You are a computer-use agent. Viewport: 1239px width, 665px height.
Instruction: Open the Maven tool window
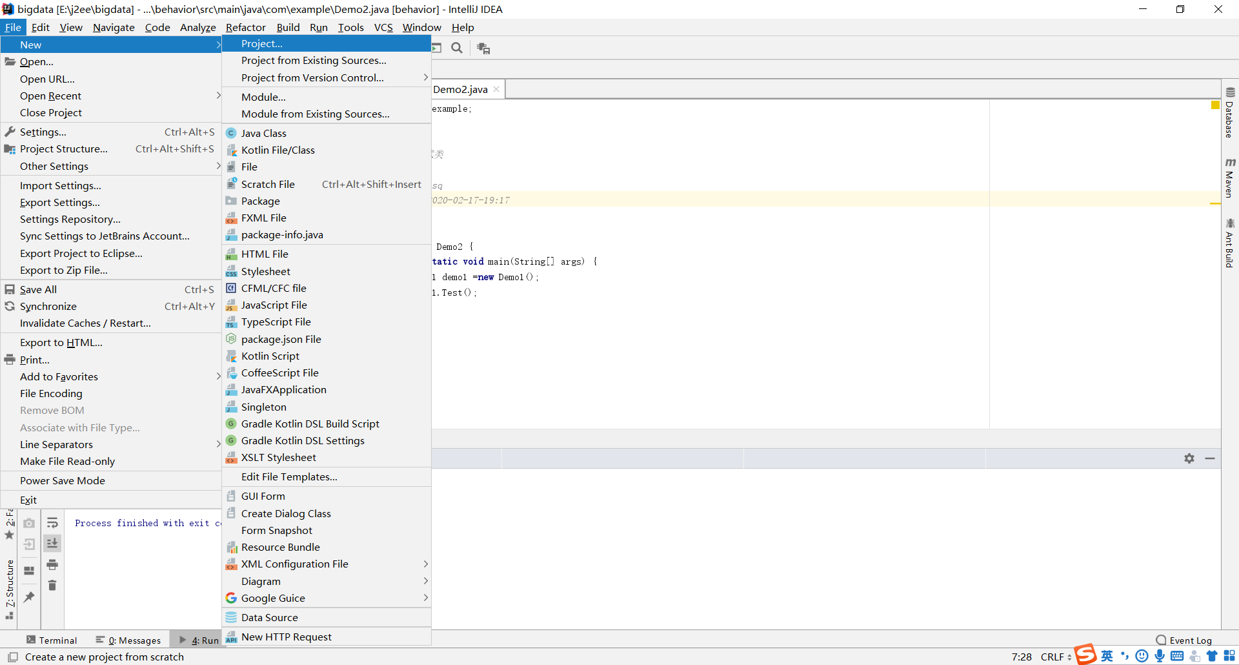tap(1230, 178)
